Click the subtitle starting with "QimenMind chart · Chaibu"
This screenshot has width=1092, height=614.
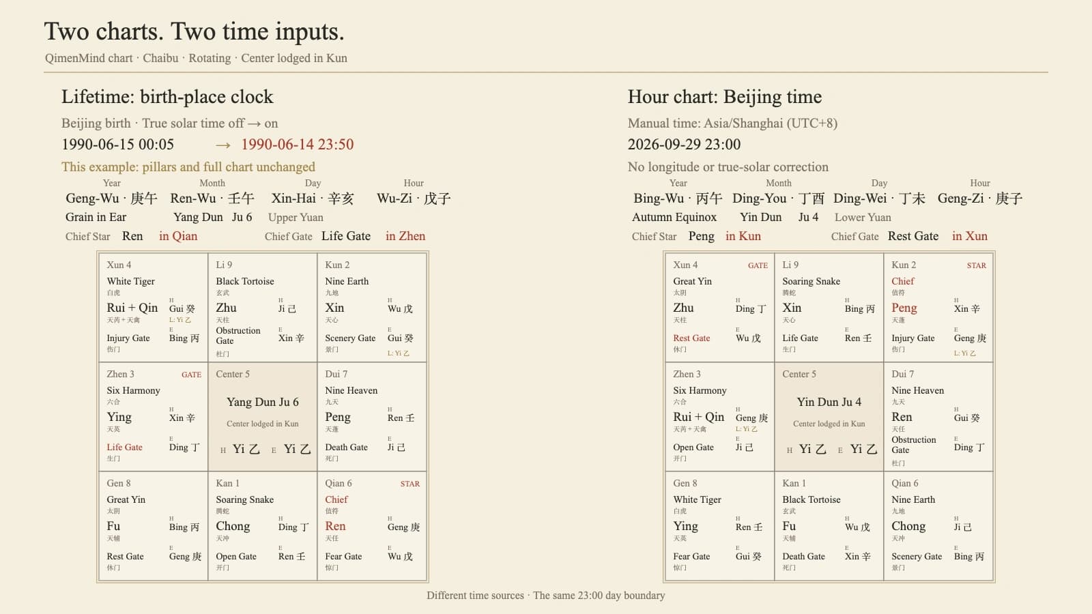pos(196,58)
